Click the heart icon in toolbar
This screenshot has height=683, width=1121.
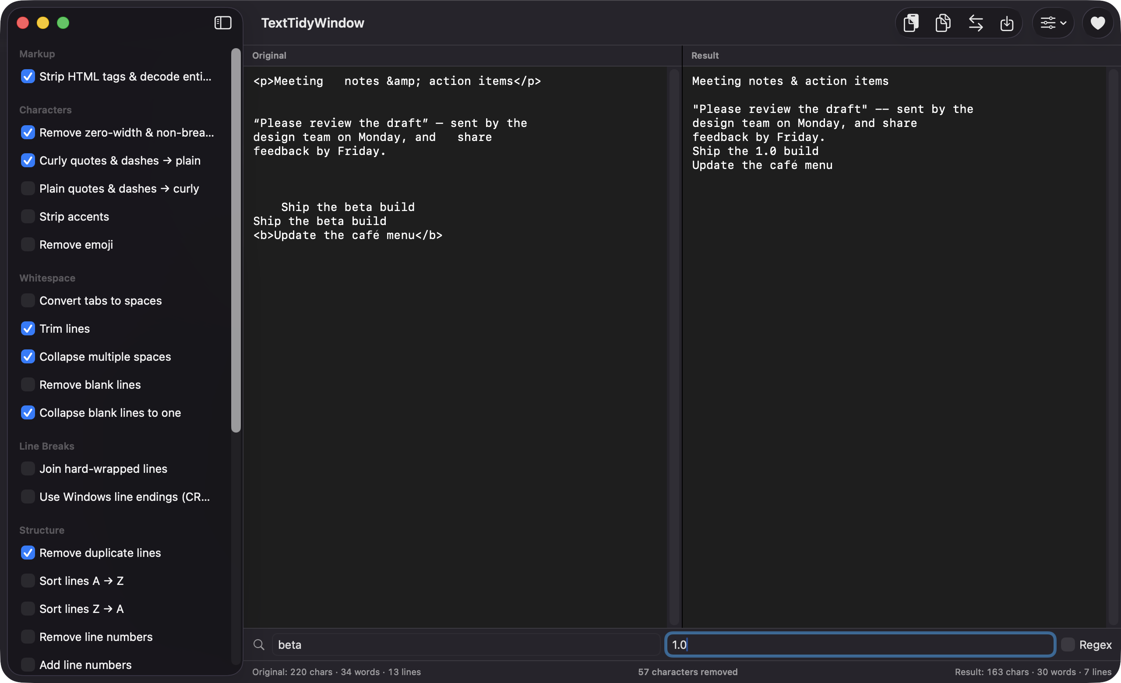coord(1098,23)
